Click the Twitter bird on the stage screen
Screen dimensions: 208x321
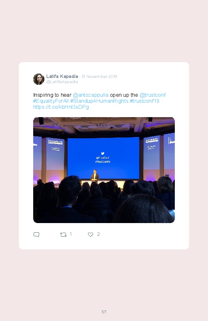tap(103, 154)
